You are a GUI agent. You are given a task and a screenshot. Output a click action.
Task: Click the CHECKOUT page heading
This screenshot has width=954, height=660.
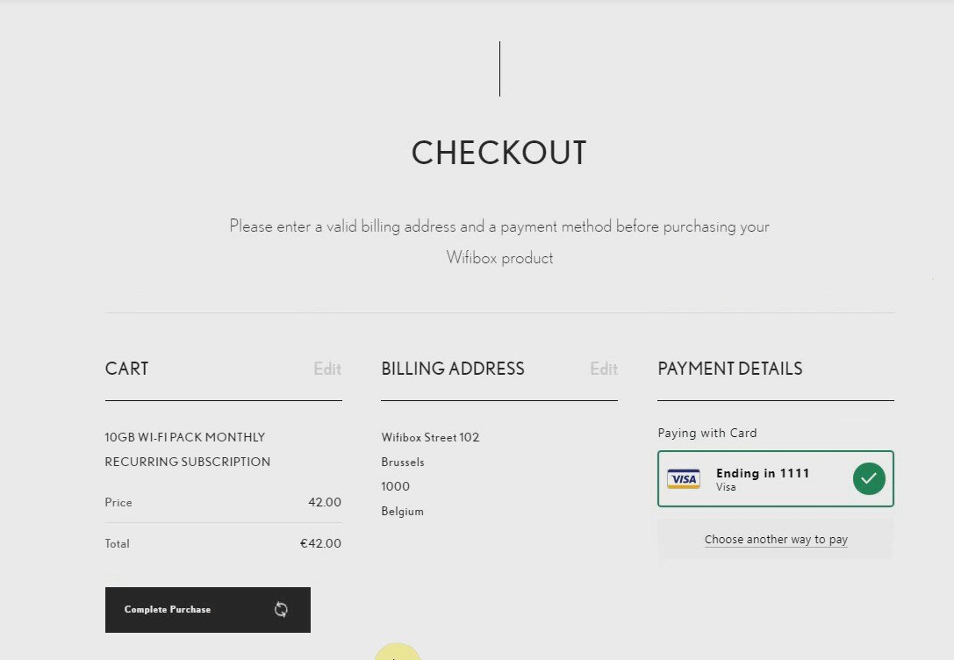tap(499, 153)
